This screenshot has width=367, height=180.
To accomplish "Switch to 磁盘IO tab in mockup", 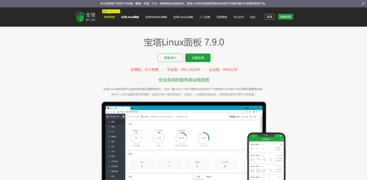I will pos(209,177).
